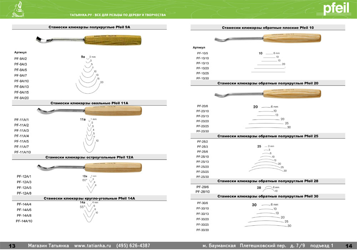Select the Pfeil 12A chisel photo
This screenshot has height=252, width=357.
click(89, 168)
